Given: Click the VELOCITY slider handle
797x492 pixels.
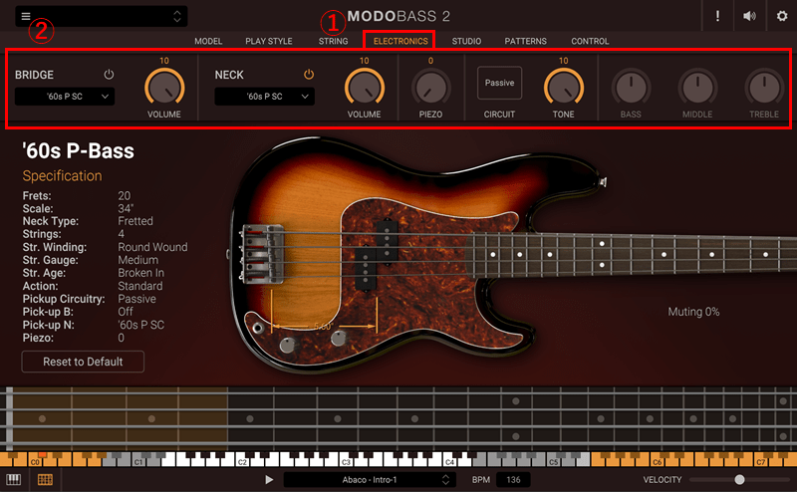Looking at the screenshot, I should tap(739, 479).
